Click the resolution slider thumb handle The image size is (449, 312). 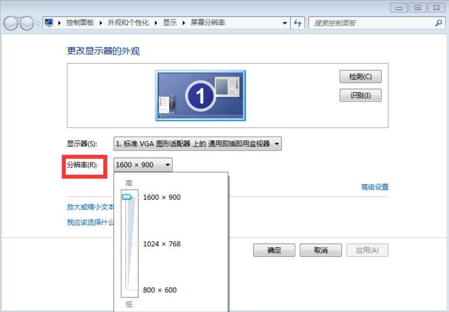pyautogui.click(x=127, y=197)
